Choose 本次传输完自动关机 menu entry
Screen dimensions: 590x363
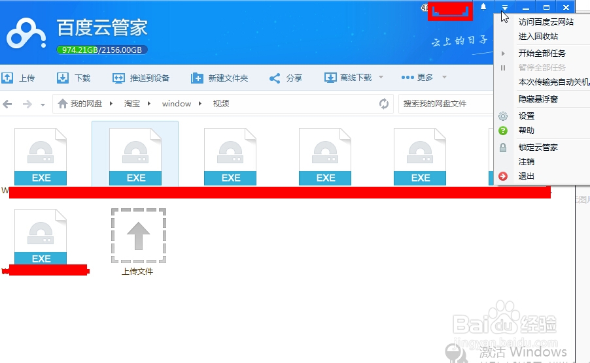point(554,82)
